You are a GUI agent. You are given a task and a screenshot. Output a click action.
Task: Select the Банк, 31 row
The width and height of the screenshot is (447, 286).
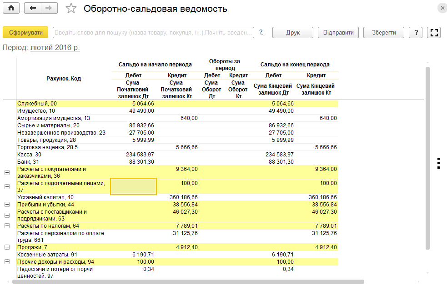point(177,162)
